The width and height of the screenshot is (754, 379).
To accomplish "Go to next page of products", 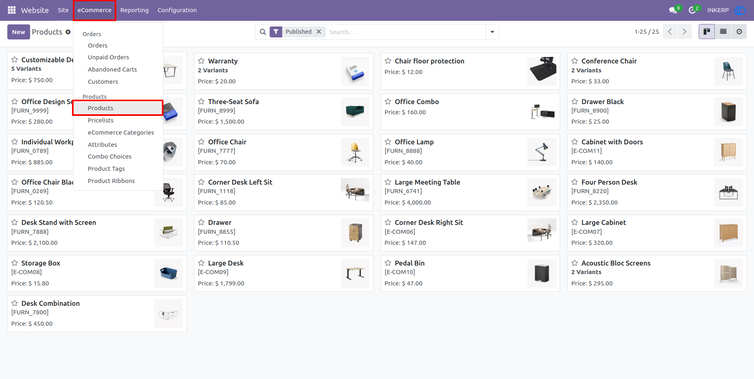I will tap(684, 32).
